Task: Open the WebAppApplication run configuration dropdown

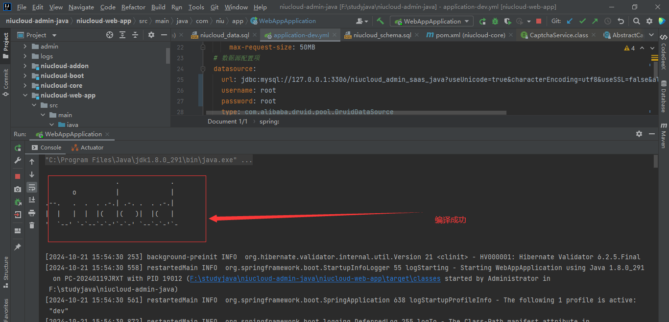Action: [431, 21]
